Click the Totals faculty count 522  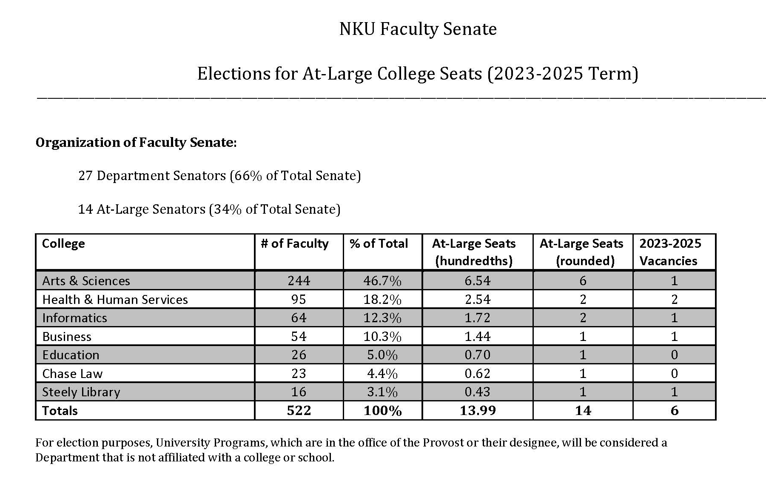click(299, 411)
